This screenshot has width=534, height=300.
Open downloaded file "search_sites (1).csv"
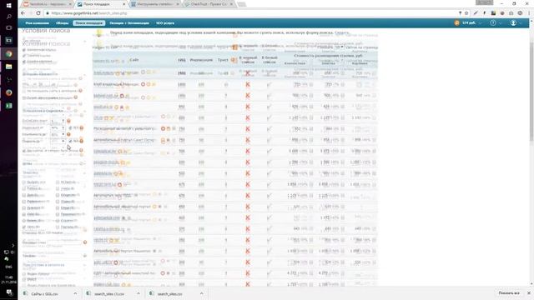(x=109, y=293)
